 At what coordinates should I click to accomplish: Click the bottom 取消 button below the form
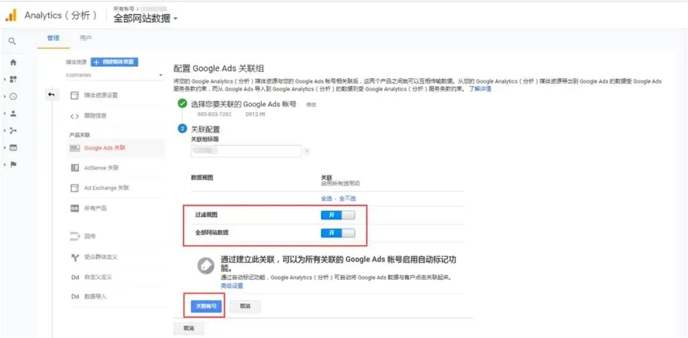pyautogui.click(x=189, y=328)
